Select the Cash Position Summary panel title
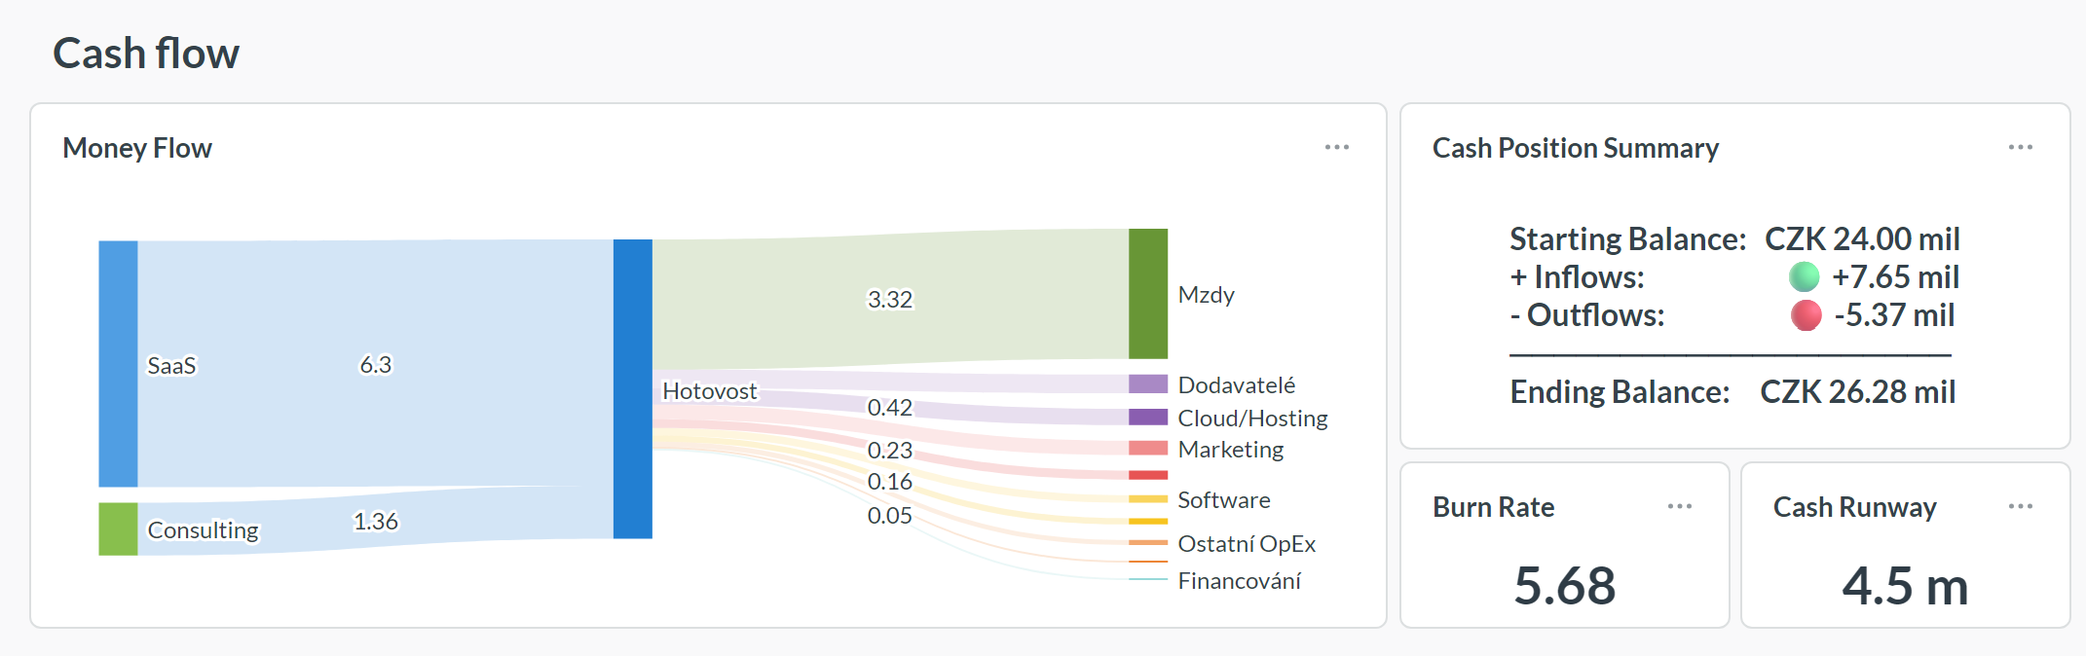The width and height of the screenshot is (2086, 656). pos(1576,148)
